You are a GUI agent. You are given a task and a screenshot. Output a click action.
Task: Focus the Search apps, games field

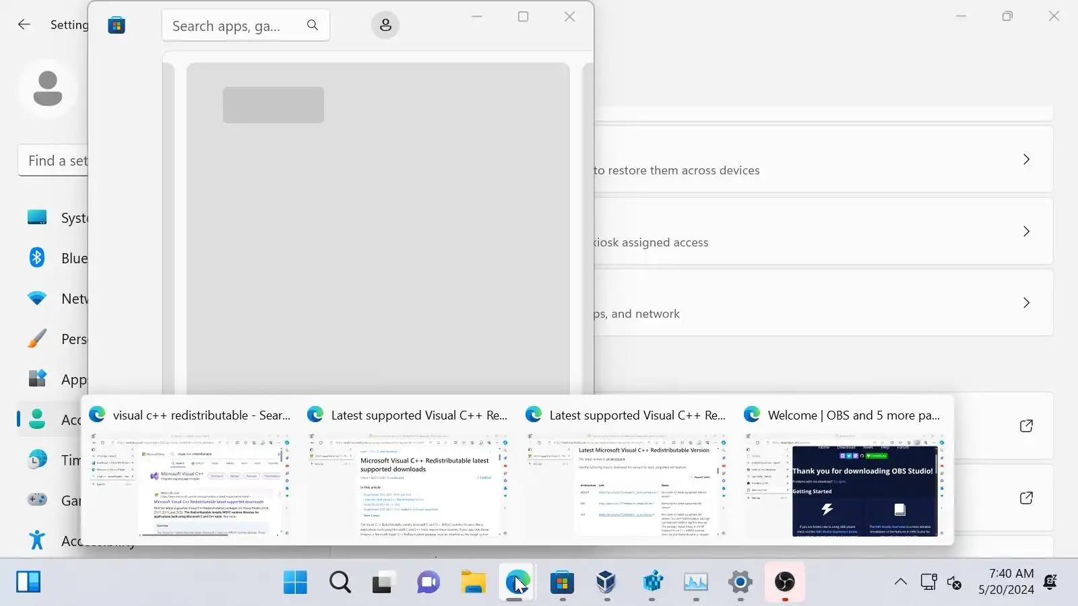click(246, 26)
